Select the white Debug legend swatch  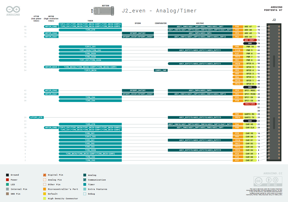(x=85, y=194)
